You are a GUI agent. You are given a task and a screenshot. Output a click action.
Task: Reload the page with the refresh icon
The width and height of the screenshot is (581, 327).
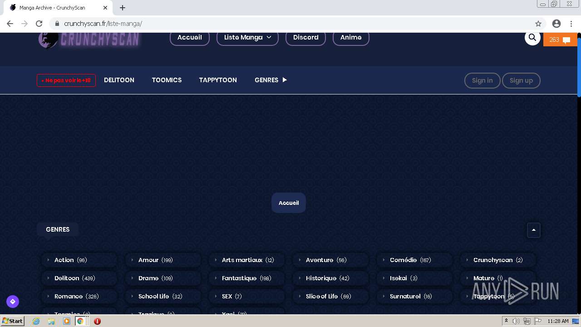(x=39, y=24)
